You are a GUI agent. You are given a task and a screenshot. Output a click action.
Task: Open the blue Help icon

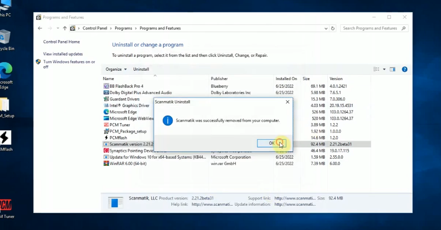(x=404, y=69)
